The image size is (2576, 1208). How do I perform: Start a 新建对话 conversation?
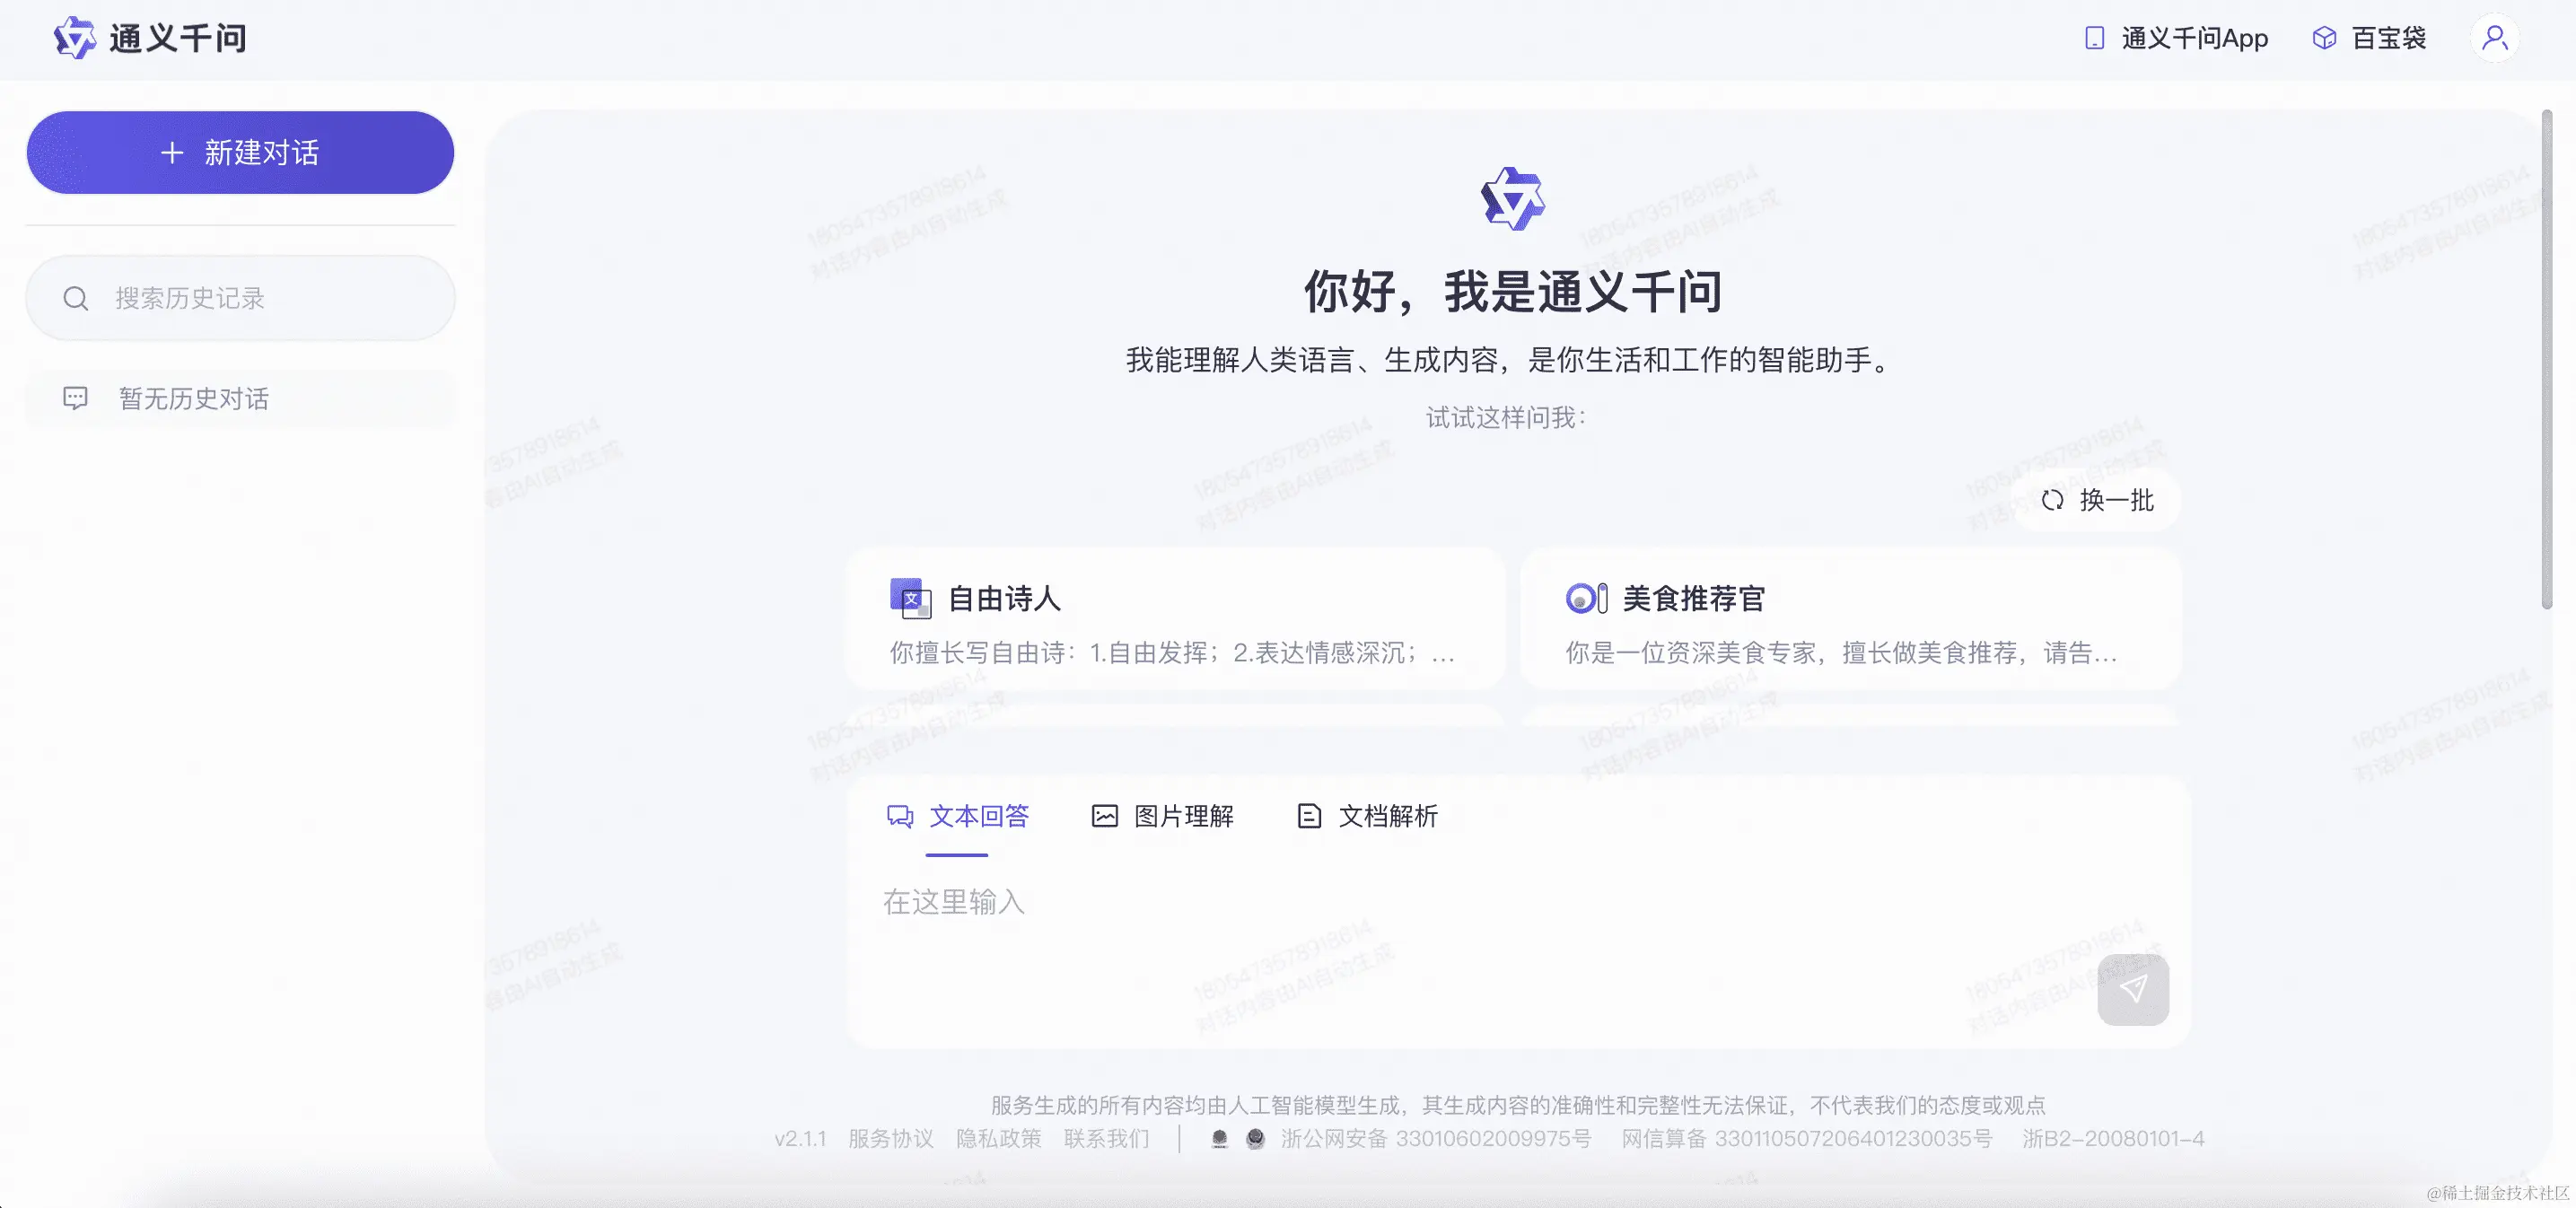[240, 152]
